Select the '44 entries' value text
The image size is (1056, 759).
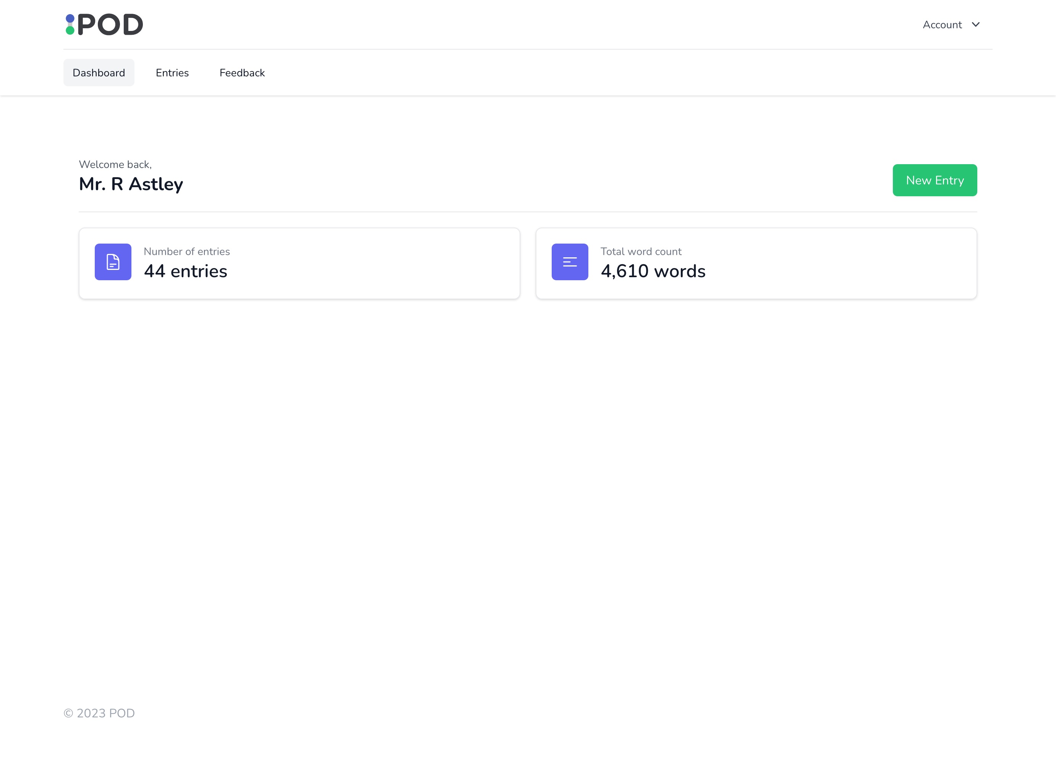[185, 271]
